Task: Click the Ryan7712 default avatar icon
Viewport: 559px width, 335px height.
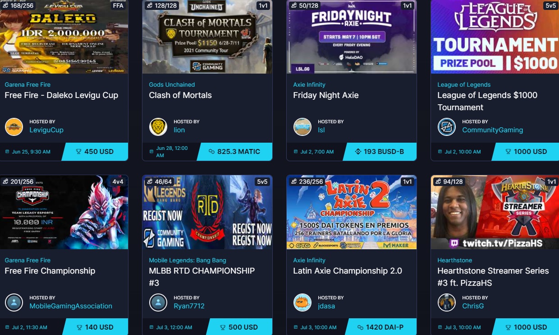Action: tap(158, 302)
